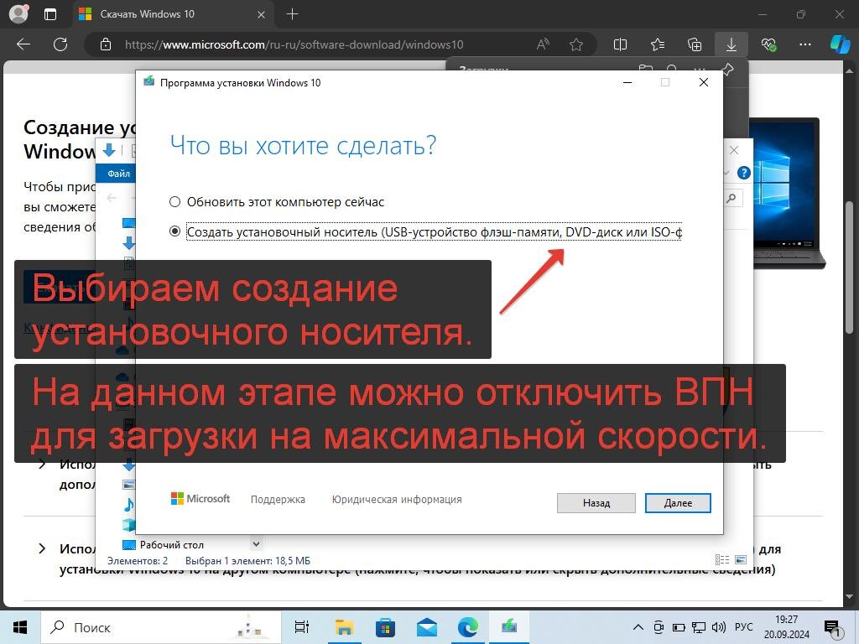Toggle the Downloads toolbar button
Image resolution: width=859 pixels, height=644 pixels.
click(731, 44)
